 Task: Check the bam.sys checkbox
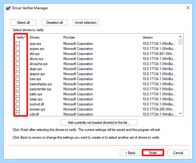[18, 79]
